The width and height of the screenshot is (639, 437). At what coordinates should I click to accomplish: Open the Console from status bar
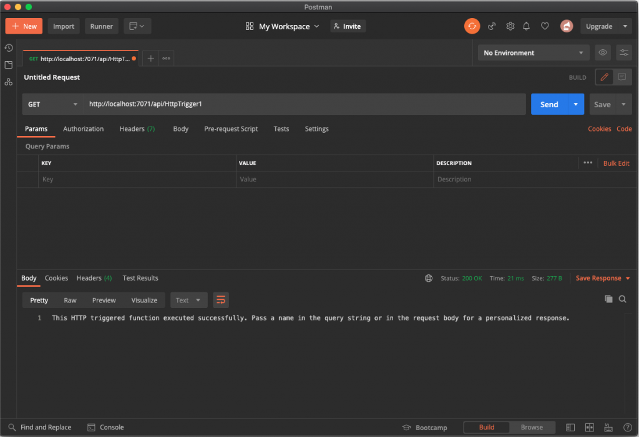(x=105, y=427)
